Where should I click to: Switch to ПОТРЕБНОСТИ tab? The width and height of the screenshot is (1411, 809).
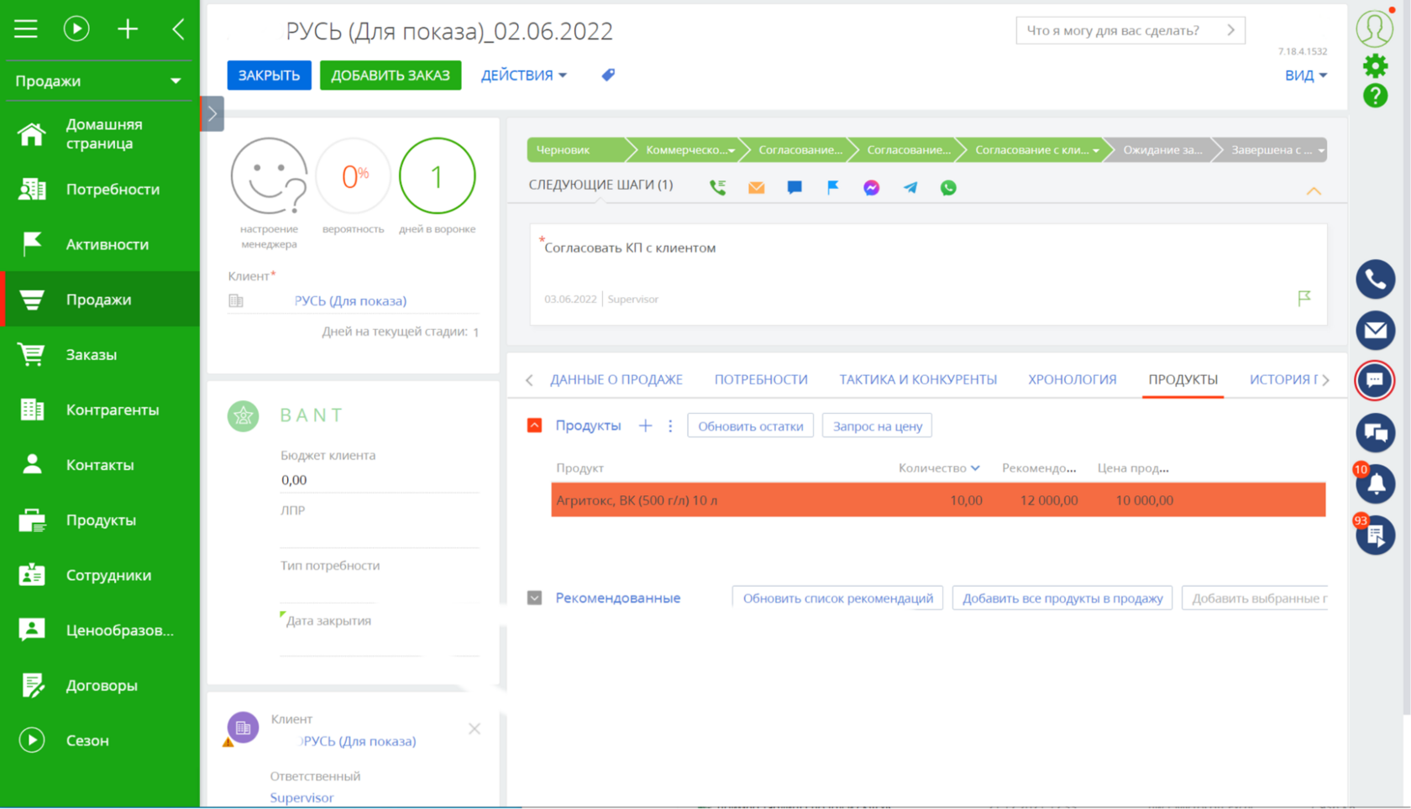761,379
